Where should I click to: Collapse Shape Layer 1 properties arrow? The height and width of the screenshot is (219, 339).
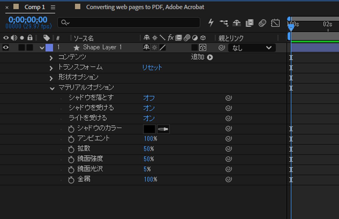(x=42, y=48)
